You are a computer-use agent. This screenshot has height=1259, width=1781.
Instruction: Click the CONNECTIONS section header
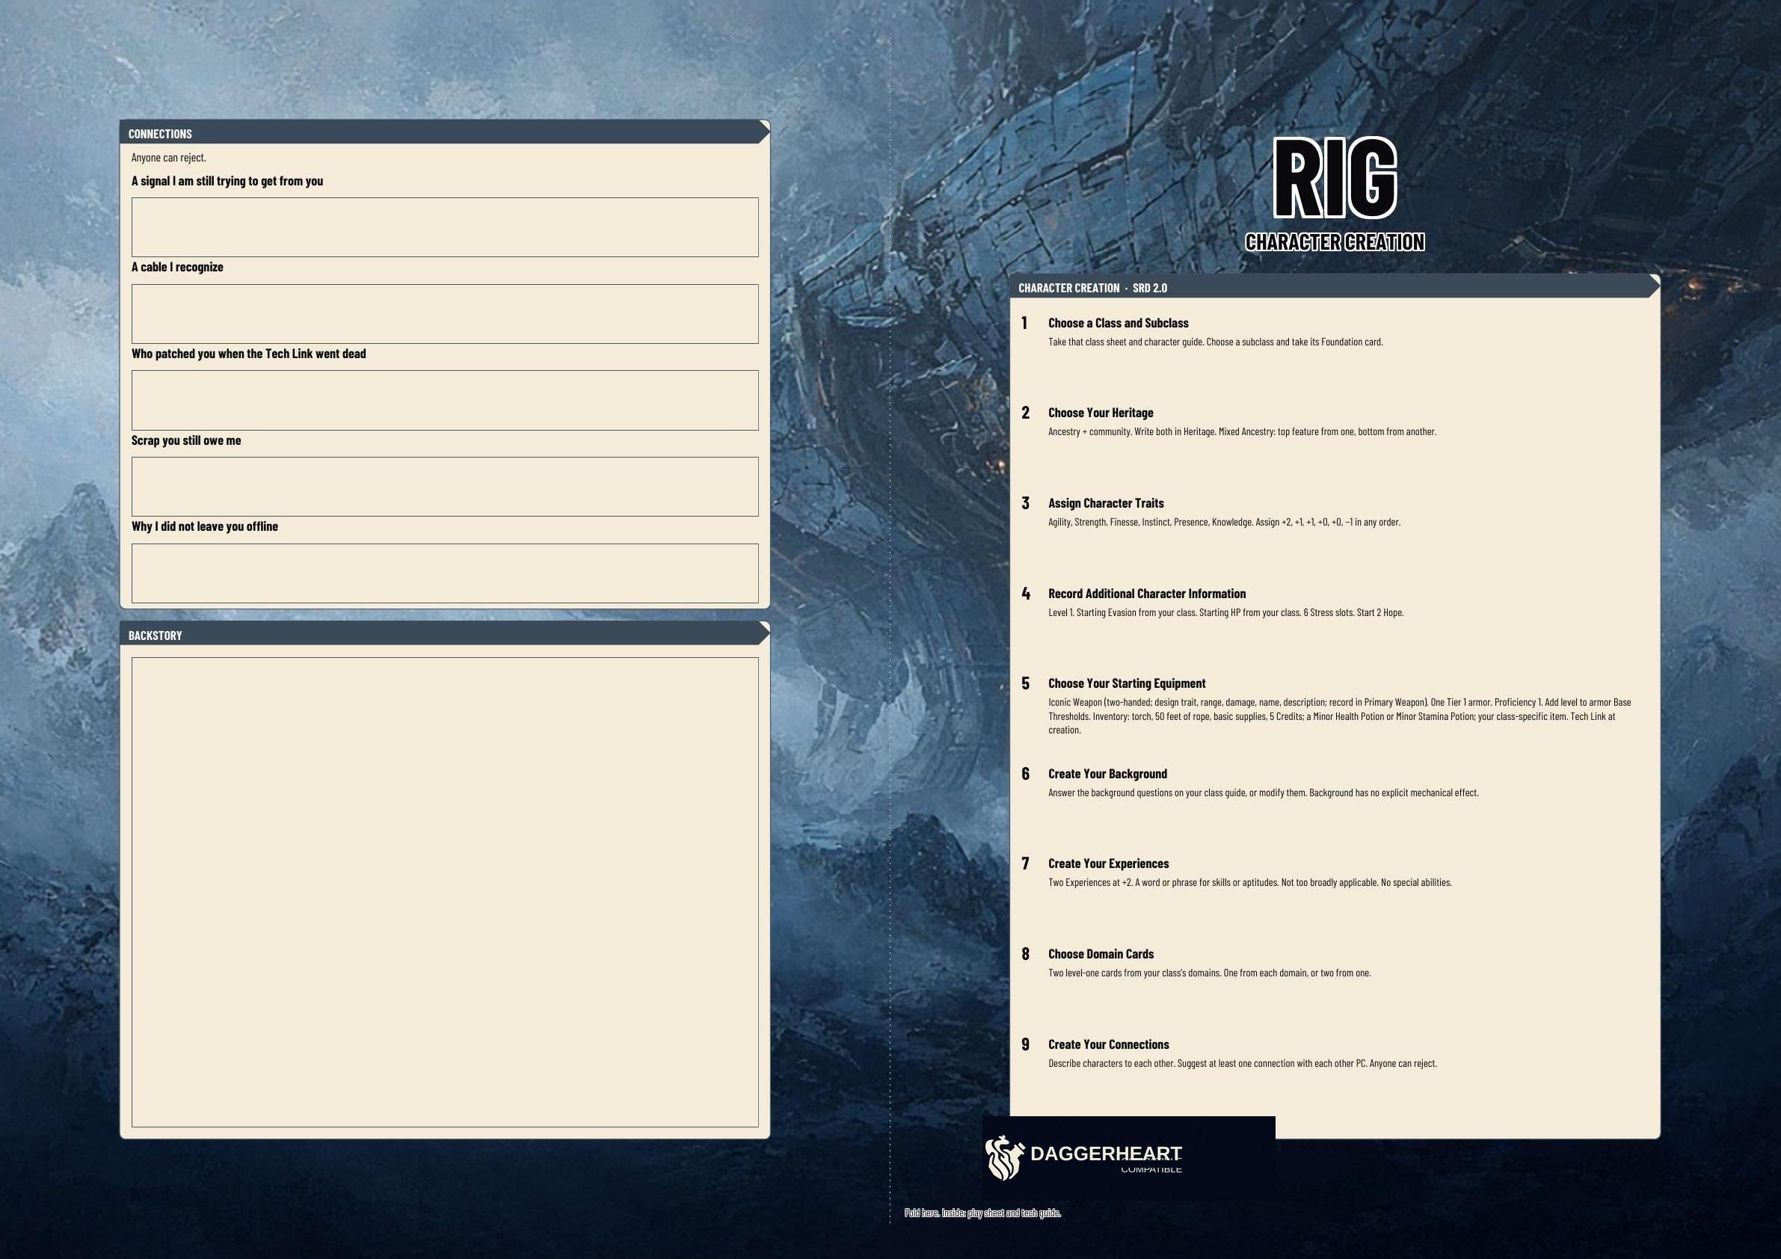pos(444,132)
